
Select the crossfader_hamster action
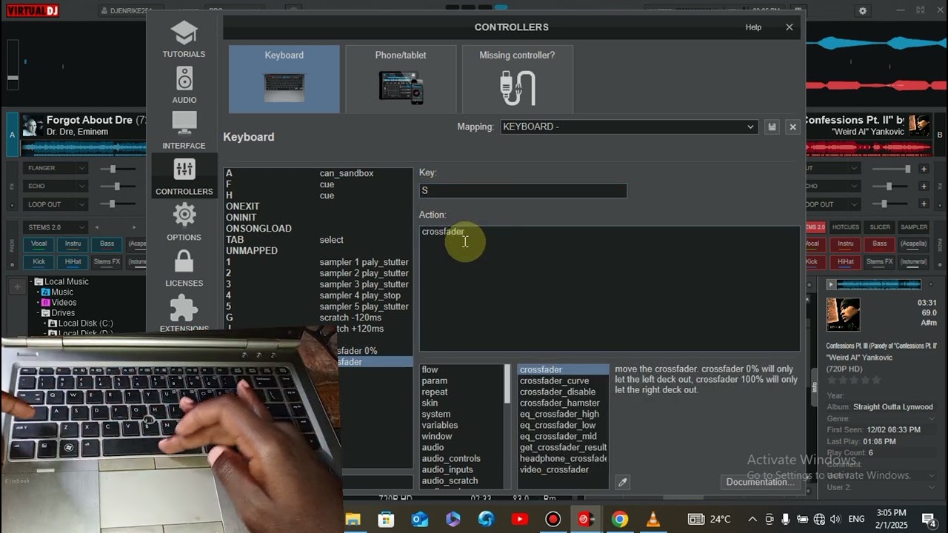(x=559, y=403)
